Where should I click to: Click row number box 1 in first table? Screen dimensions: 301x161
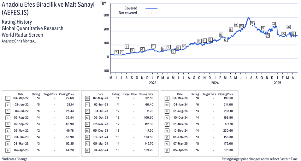click(x=8, y=98)
